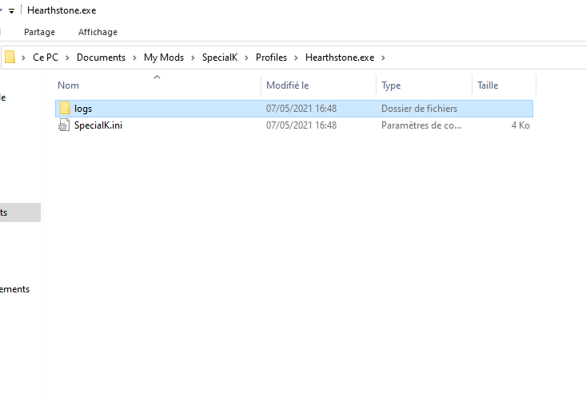Navigate to Ce PC in the breadcrumb
The width and height of the screenshot is (586, 401).
(46, 58)
